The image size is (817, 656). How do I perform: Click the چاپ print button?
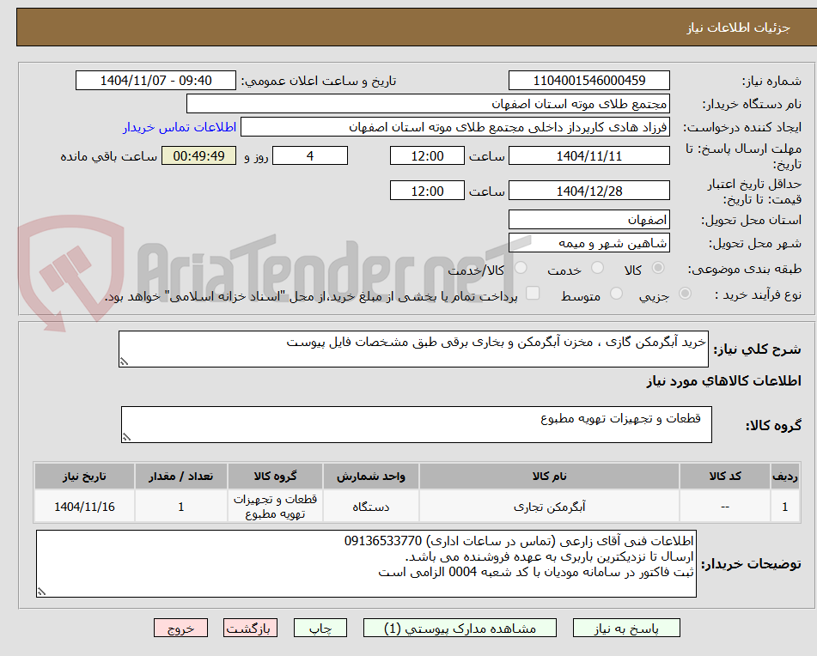320,628
